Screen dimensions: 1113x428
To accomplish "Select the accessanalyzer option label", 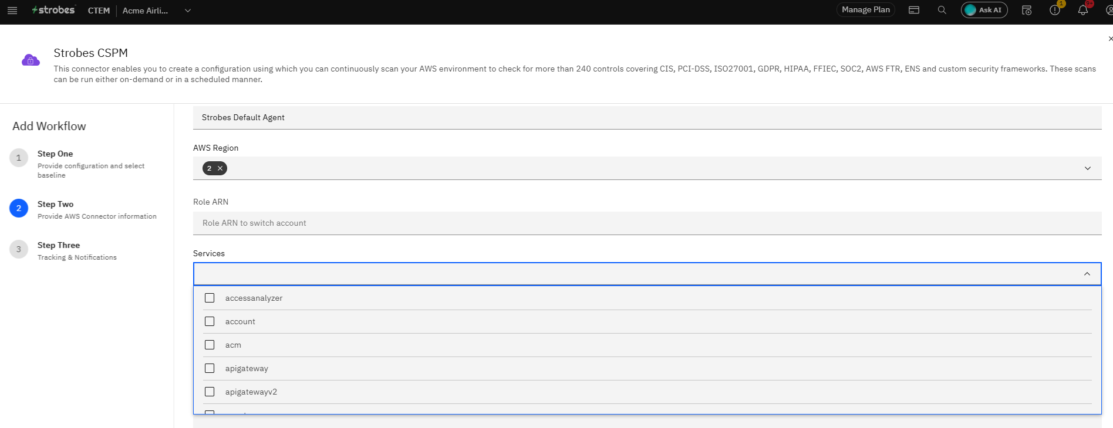I will click(x=254, y=298).
